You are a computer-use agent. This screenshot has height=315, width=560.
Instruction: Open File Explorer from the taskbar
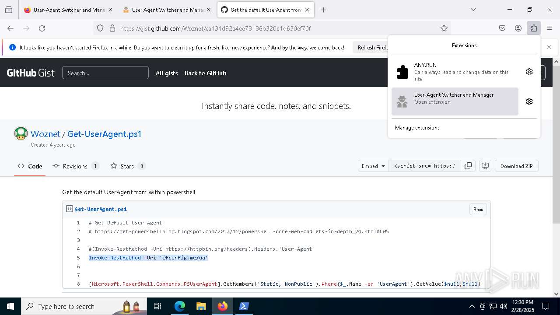201,306
